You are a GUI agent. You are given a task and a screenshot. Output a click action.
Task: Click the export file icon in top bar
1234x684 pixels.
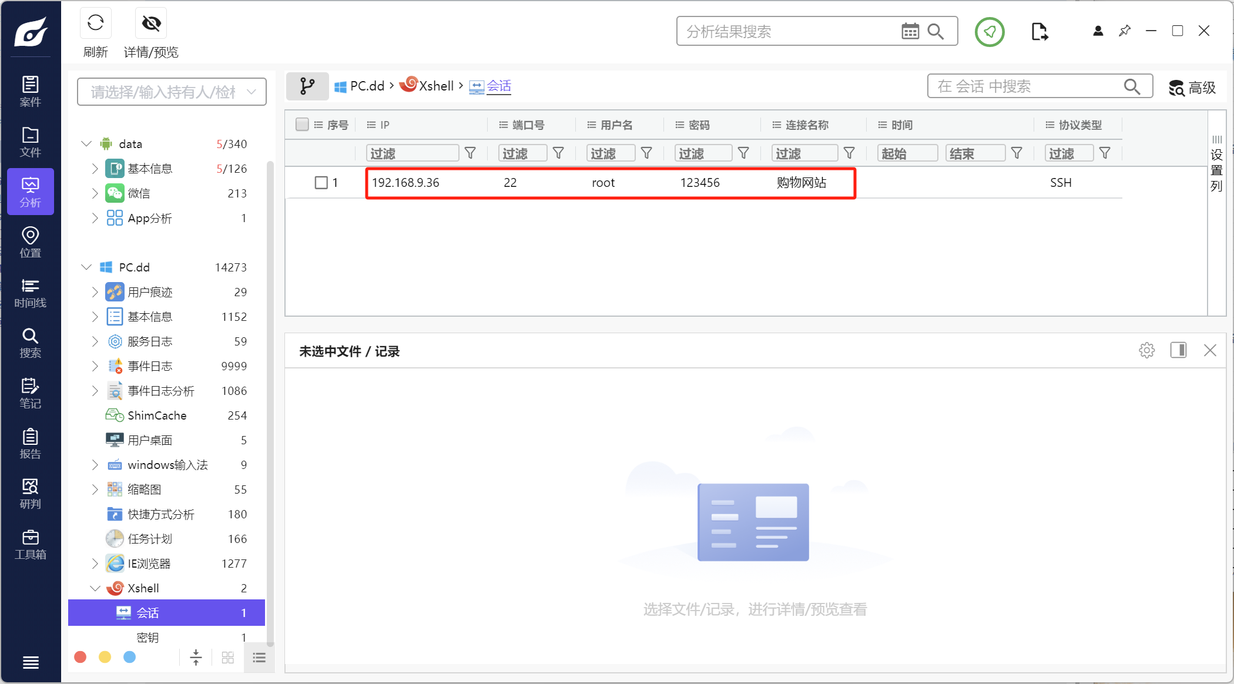(x=1039, y=32)
